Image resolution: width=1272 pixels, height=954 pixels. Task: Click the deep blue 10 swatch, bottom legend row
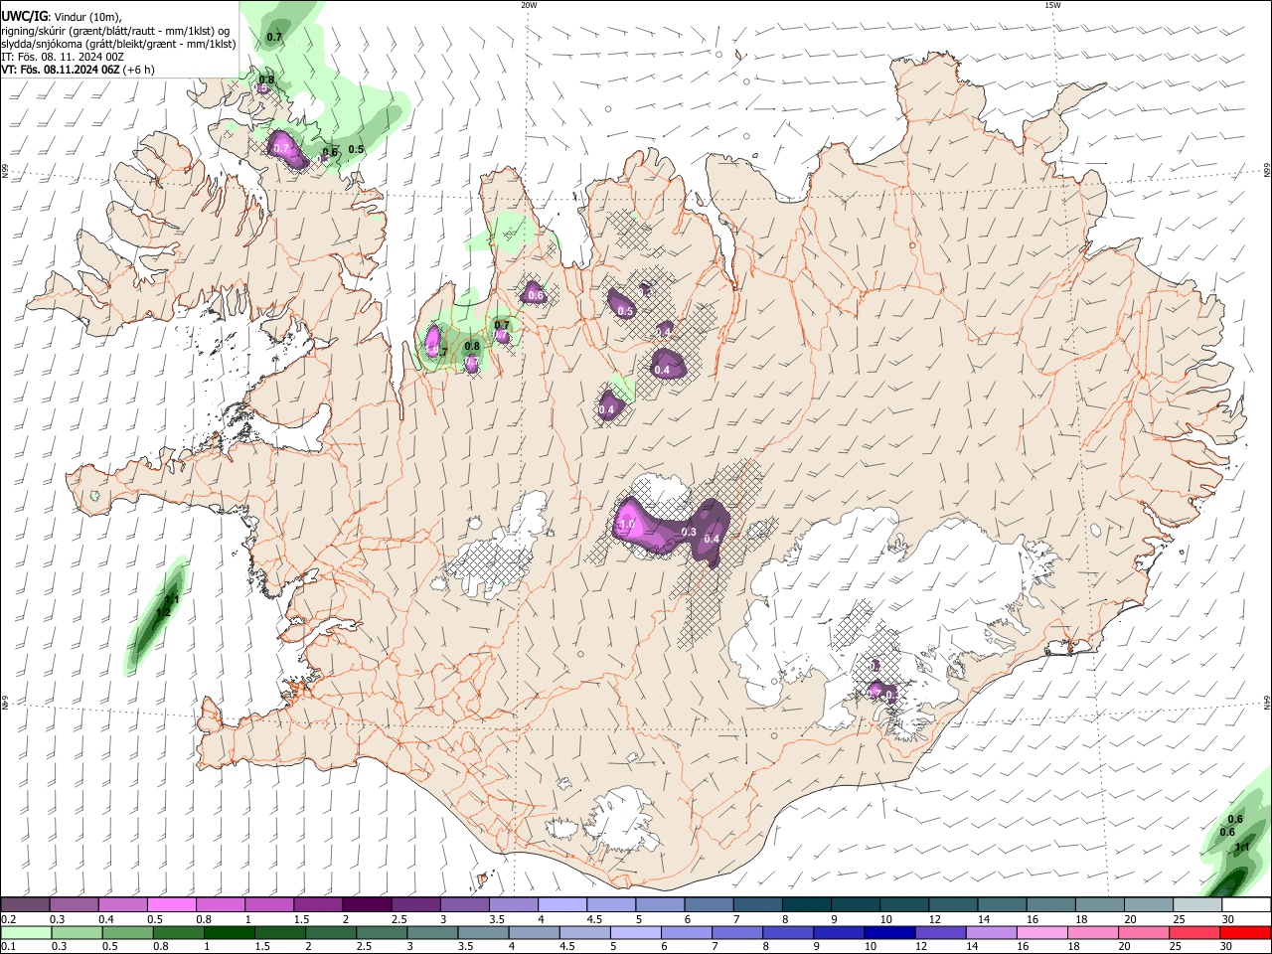click(x=888, y=932)
